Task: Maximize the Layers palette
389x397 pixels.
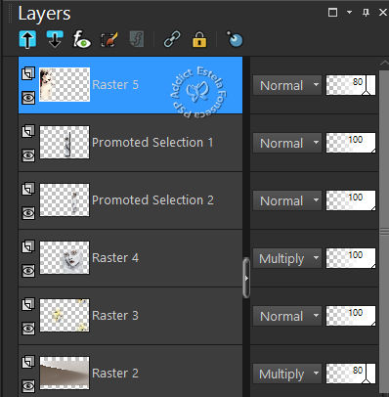Action: [332, 13]
